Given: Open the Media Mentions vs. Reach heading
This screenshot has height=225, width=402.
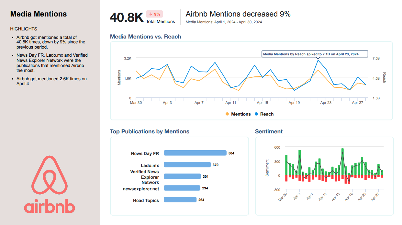Looking at the screenshot, I should [145, 37].
